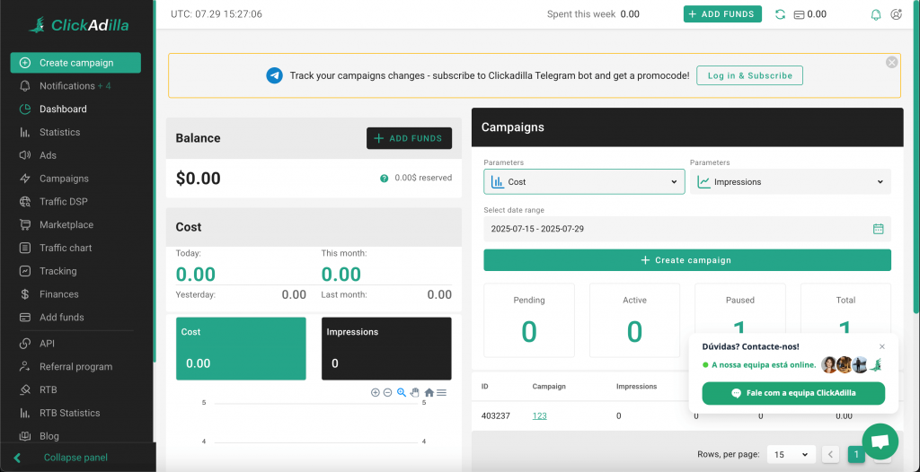The width and height of the screenshot is (920, 472).
Task: Open the user account icon
Action: [x=896, y=14]
